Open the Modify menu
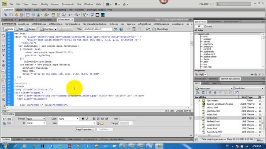The width and height of the screenshot is (266, 149). pyautogui.click(x=44, y=4)
